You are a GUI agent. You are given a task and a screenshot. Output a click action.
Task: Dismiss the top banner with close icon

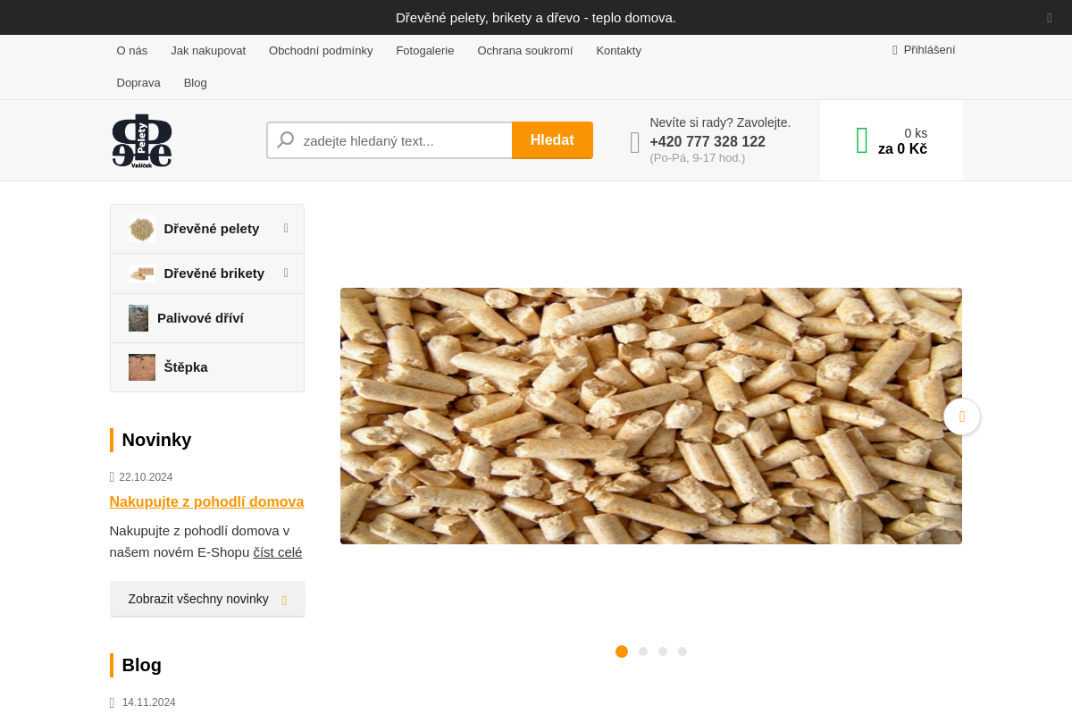point(1050,18)
